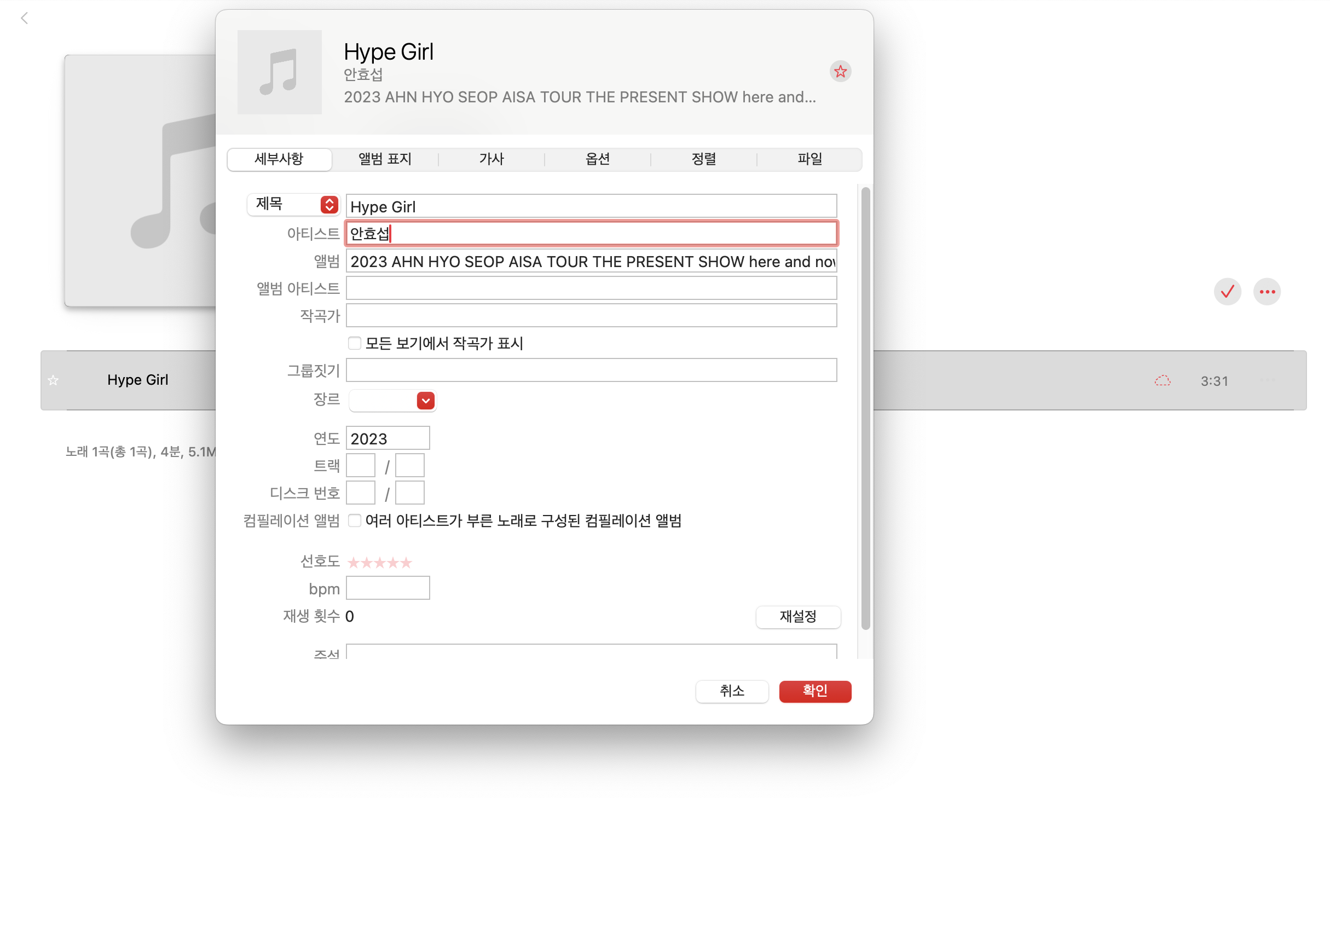
Task: Select the 파일 tab
Action: pos(809,159)
